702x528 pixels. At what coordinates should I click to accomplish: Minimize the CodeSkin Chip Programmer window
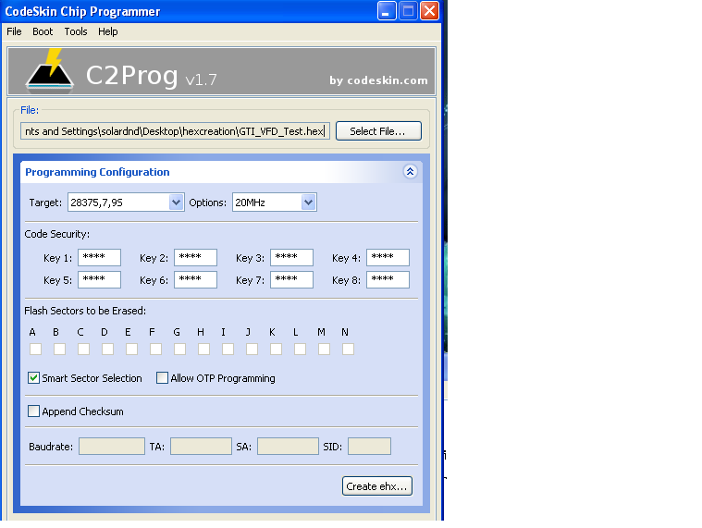click(387, 11)
